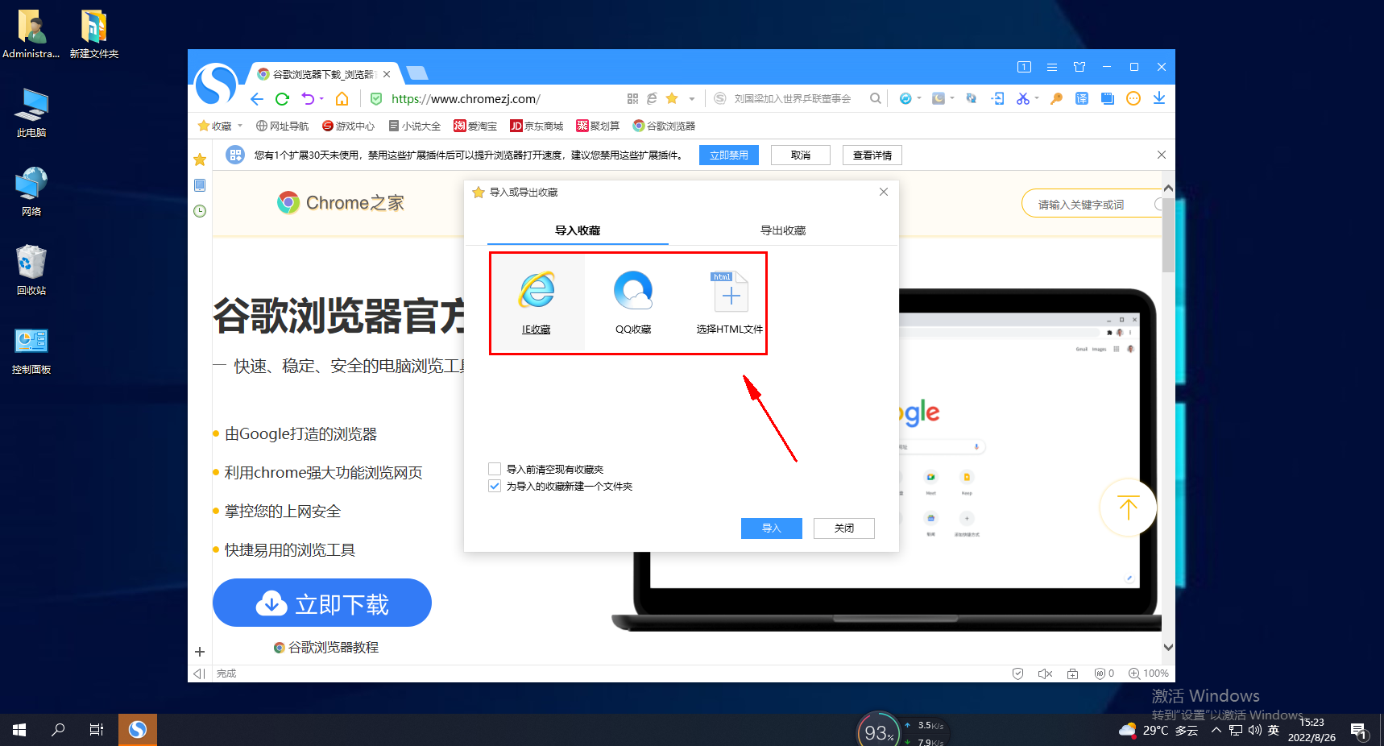Open the 100% zoom control in status bar
Screen dimensions: 1384x746
[x=1149, y=673]
